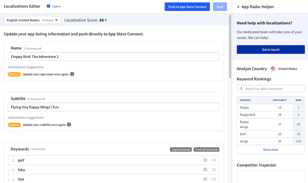Viewport: 308px width, 183px height.
Task: Click the fish keyword text
Action: pyautogui.click(x=21, y=179)
